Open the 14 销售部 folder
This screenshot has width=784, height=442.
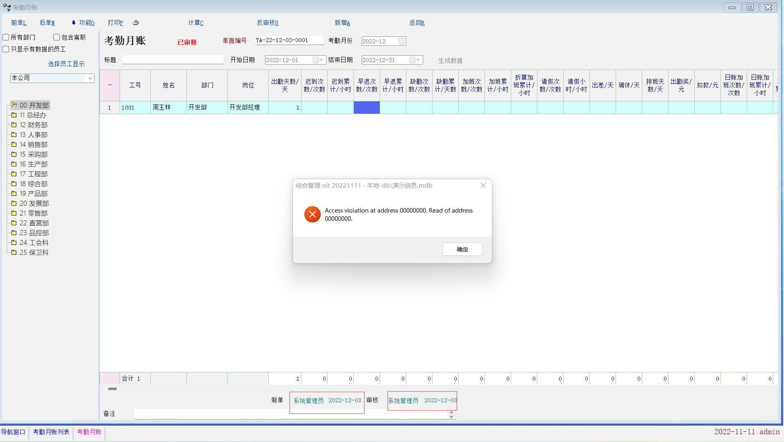[33, 144]
